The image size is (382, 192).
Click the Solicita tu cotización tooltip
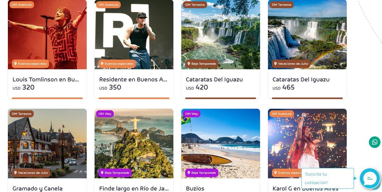click(328, 178)
